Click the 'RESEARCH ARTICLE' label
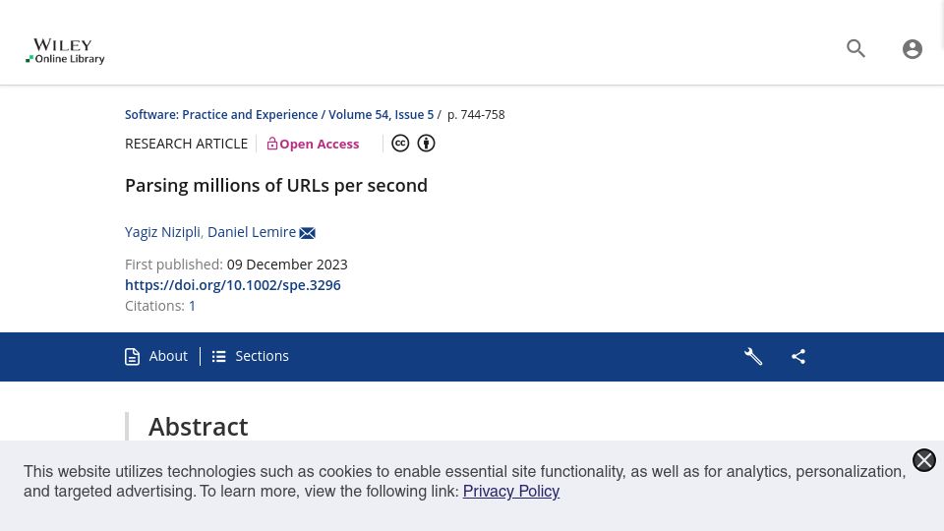This screenshot has width=944, height=531. tap(186, 144)
